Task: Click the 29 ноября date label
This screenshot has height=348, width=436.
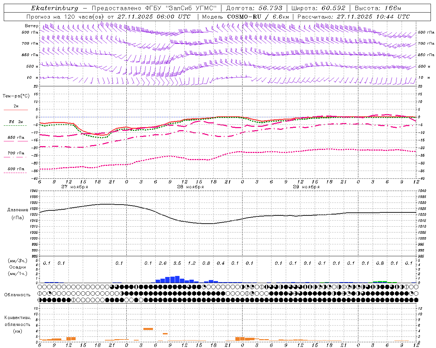Action: [306, 187]
